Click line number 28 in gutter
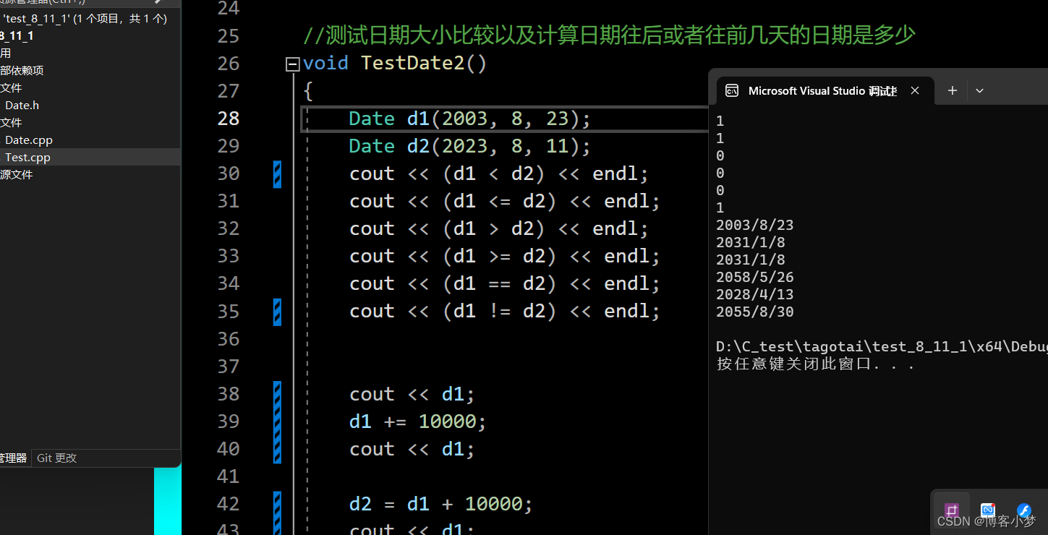 click(229, 119)
